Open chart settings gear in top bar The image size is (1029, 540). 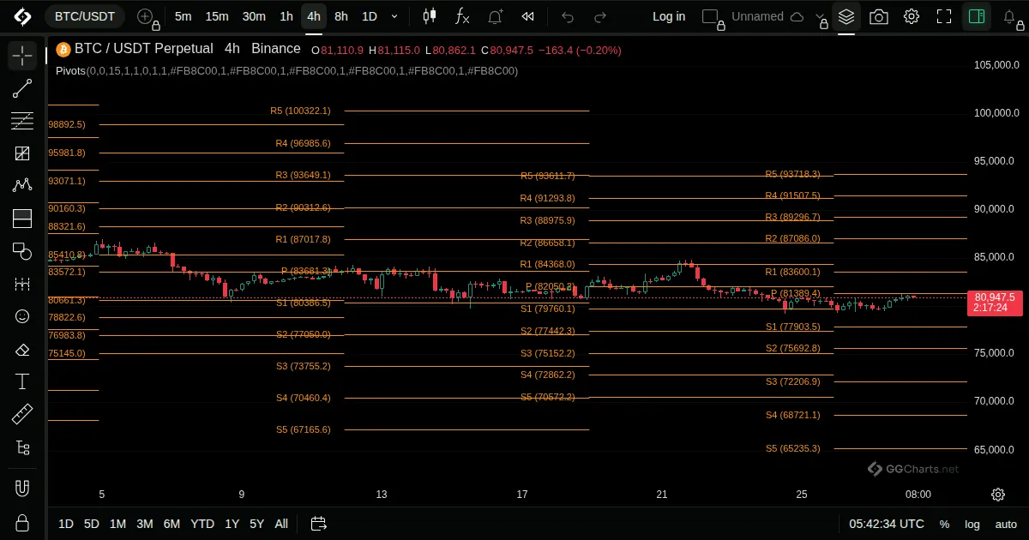click(x=912, y=16)
